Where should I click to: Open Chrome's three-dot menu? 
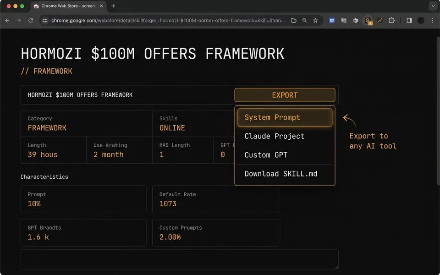pos(432,21)
